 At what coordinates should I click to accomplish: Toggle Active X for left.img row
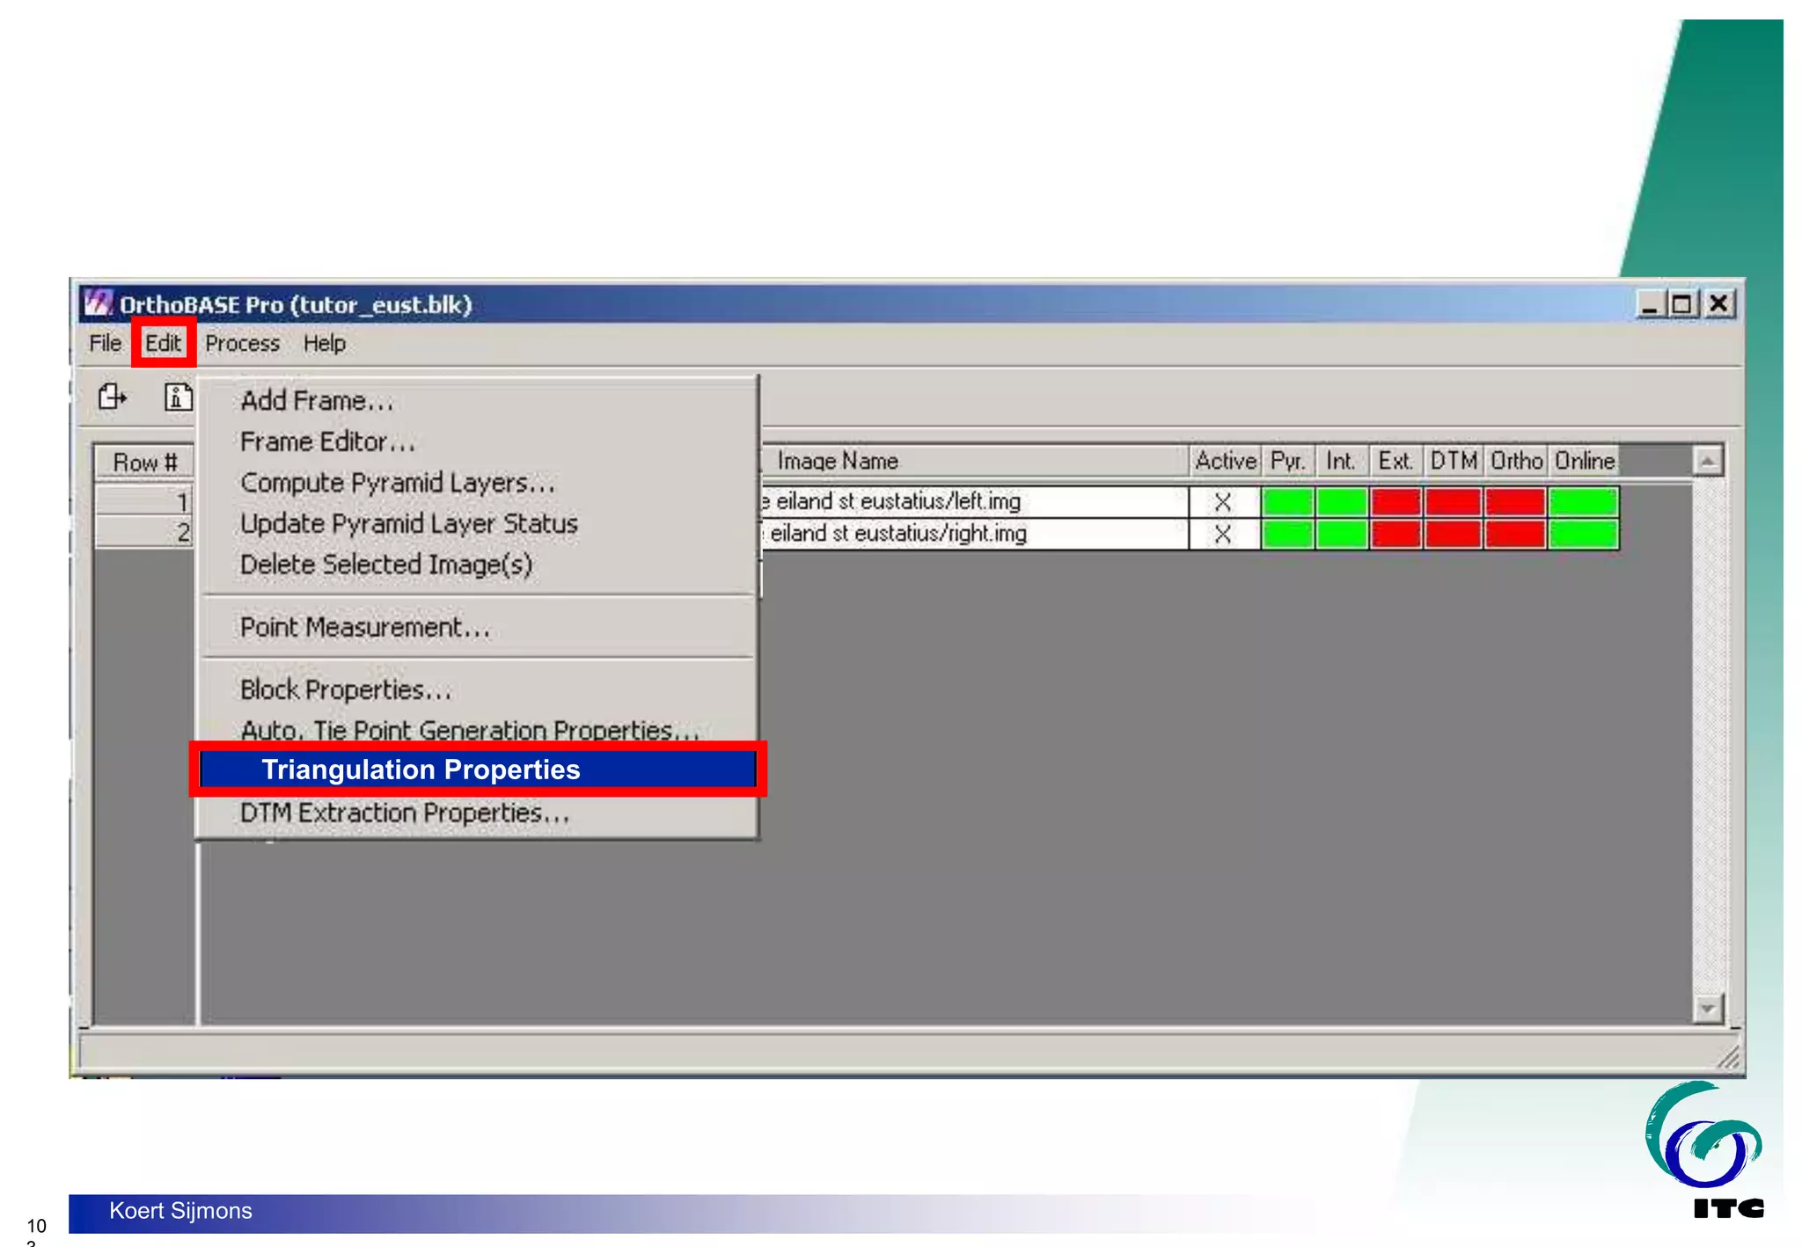pos(1222,502)
